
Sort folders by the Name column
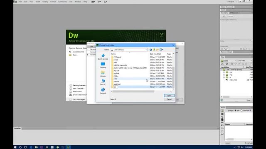pyautogui.click(x=113, y=54)
